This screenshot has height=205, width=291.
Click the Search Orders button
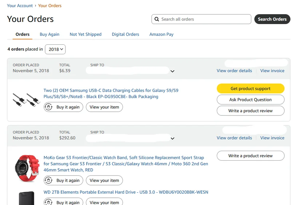272,19
